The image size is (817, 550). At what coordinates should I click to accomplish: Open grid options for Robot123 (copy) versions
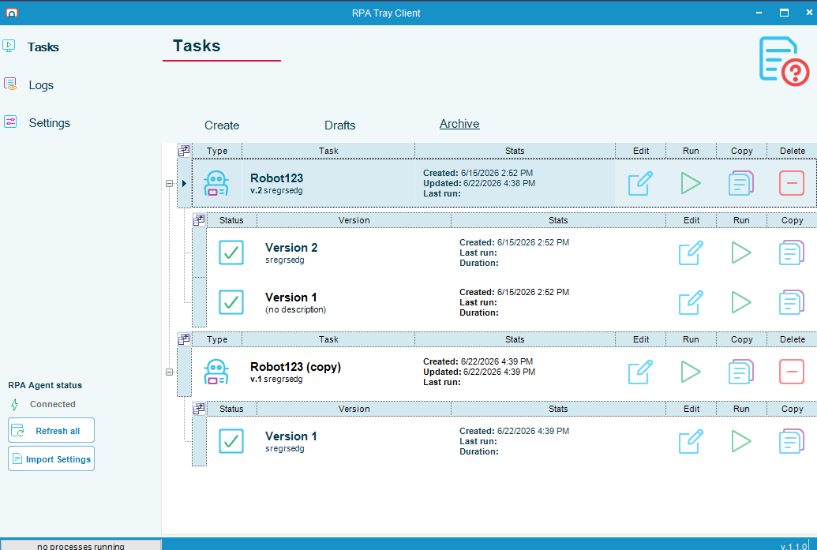click(x=199, y=409)
